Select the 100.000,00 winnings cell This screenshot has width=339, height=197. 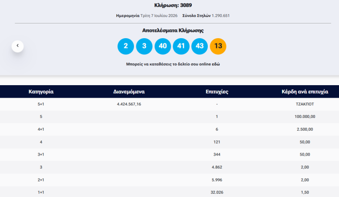click(305, 116)
